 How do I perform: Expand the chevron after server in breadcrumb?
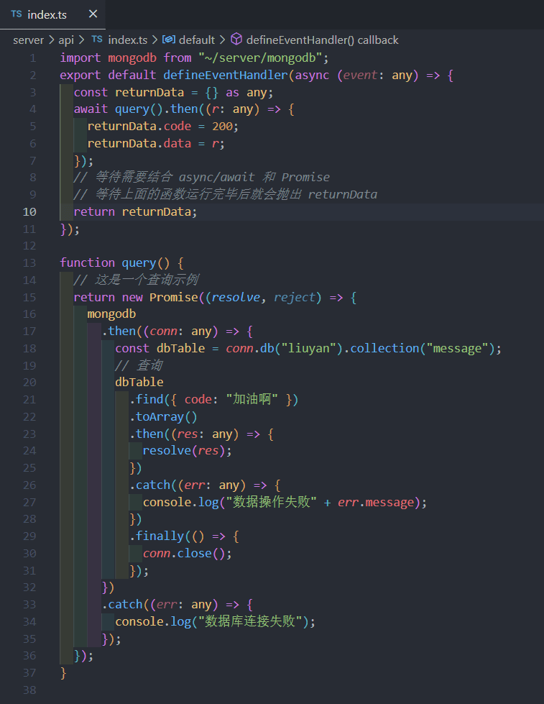(x=51, y=40)
